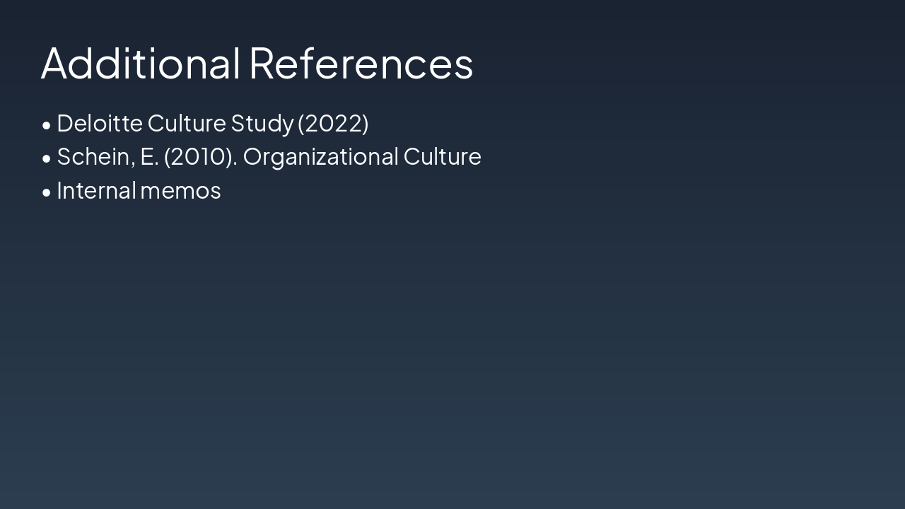Click the year "(2022)" in first bullet

[333, 123]
